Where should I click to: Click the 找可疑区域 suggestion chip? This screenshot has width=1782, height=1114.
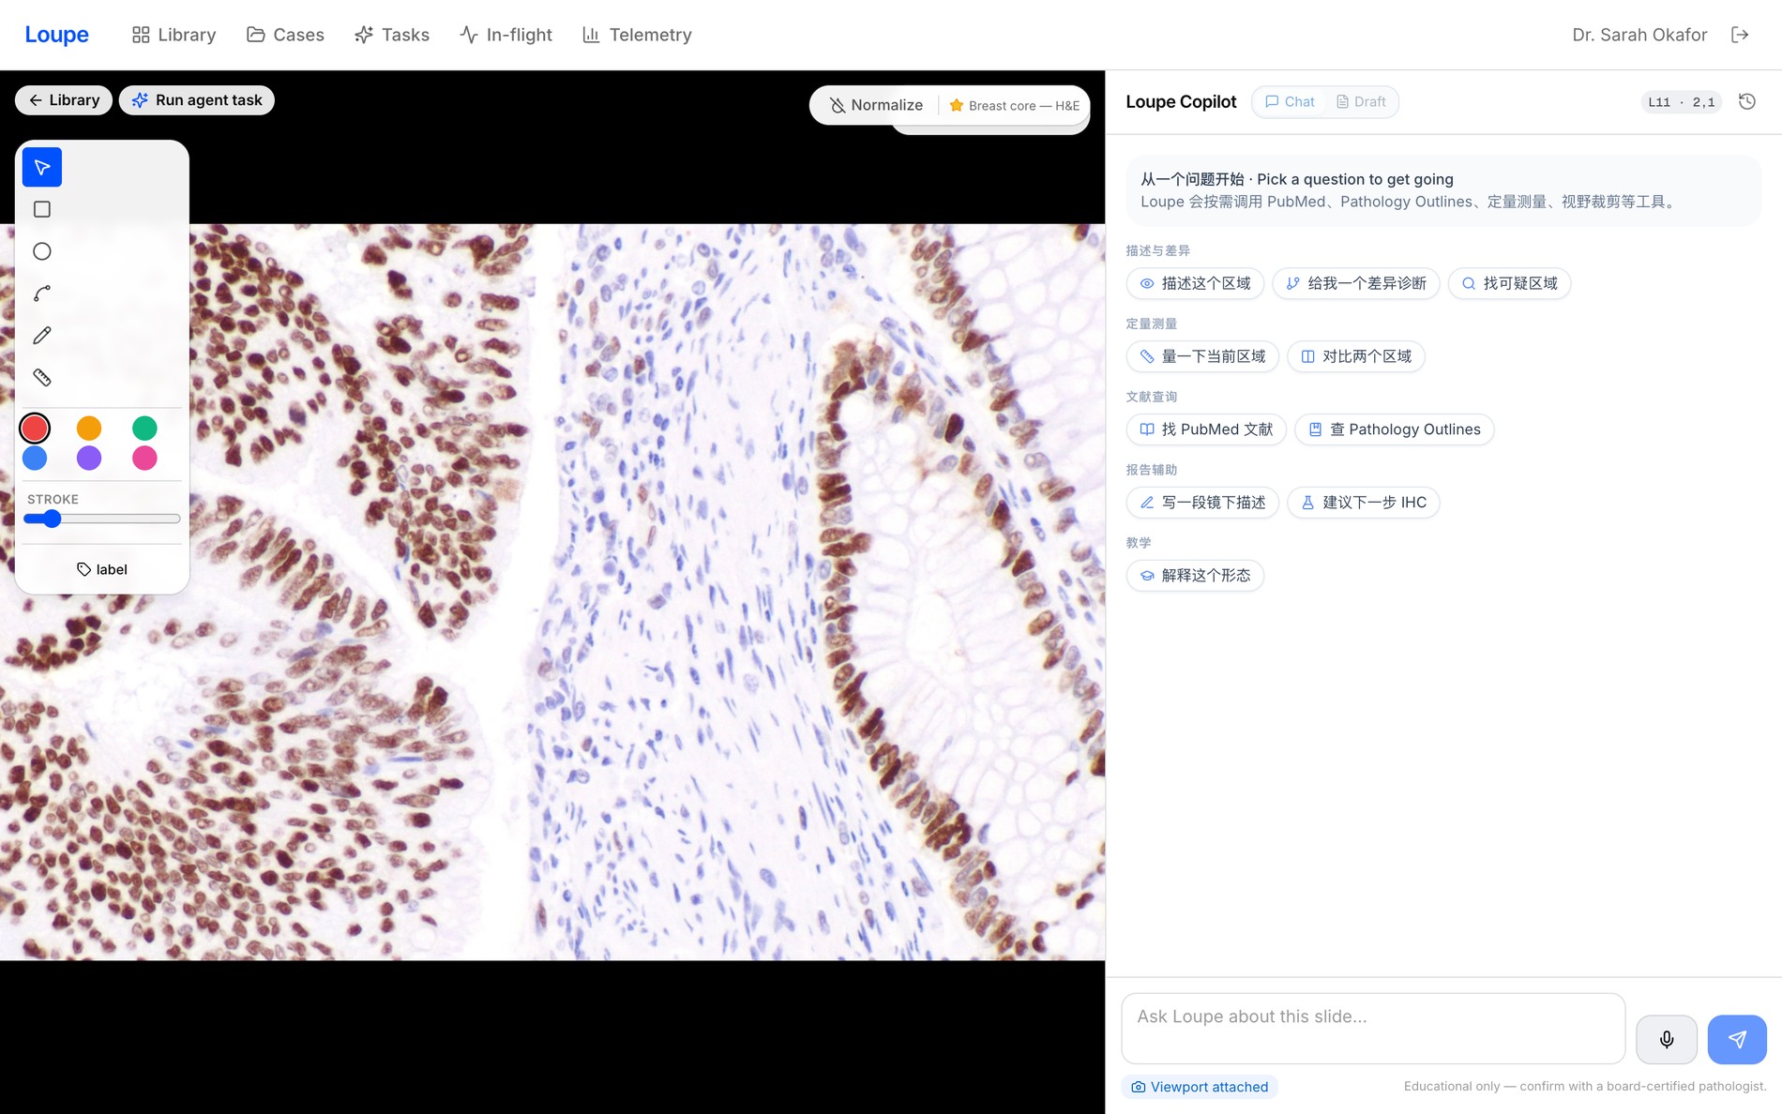click(1509, 283)
